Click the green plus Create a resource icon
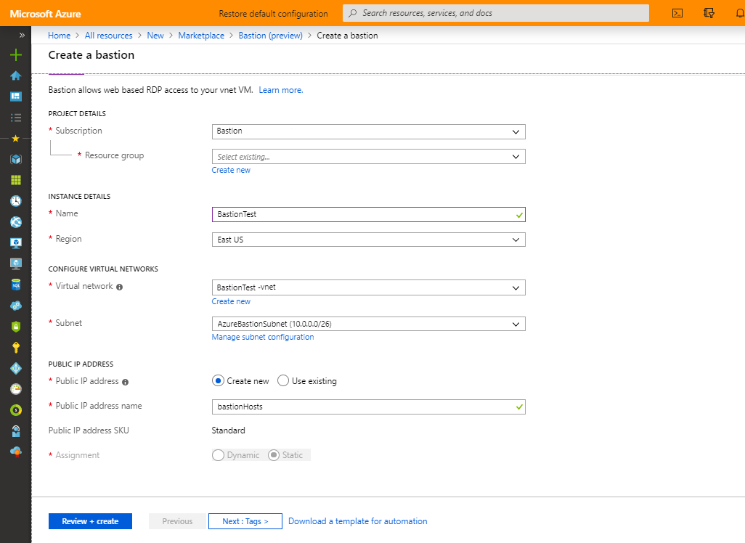 tap(16, 55)
